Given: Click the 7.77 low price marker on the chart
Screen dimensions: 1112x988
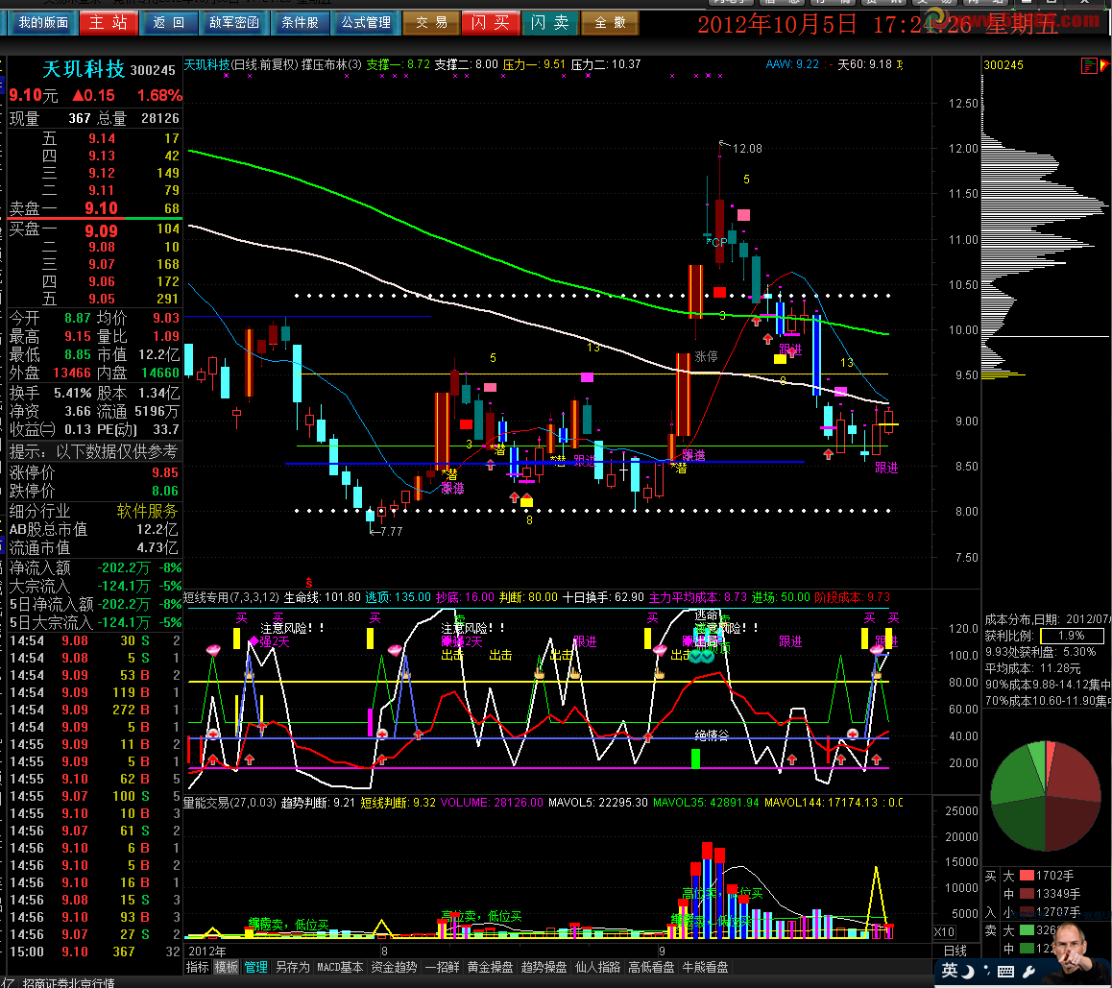Looking at the screenshot, I should tap(391, 531).
